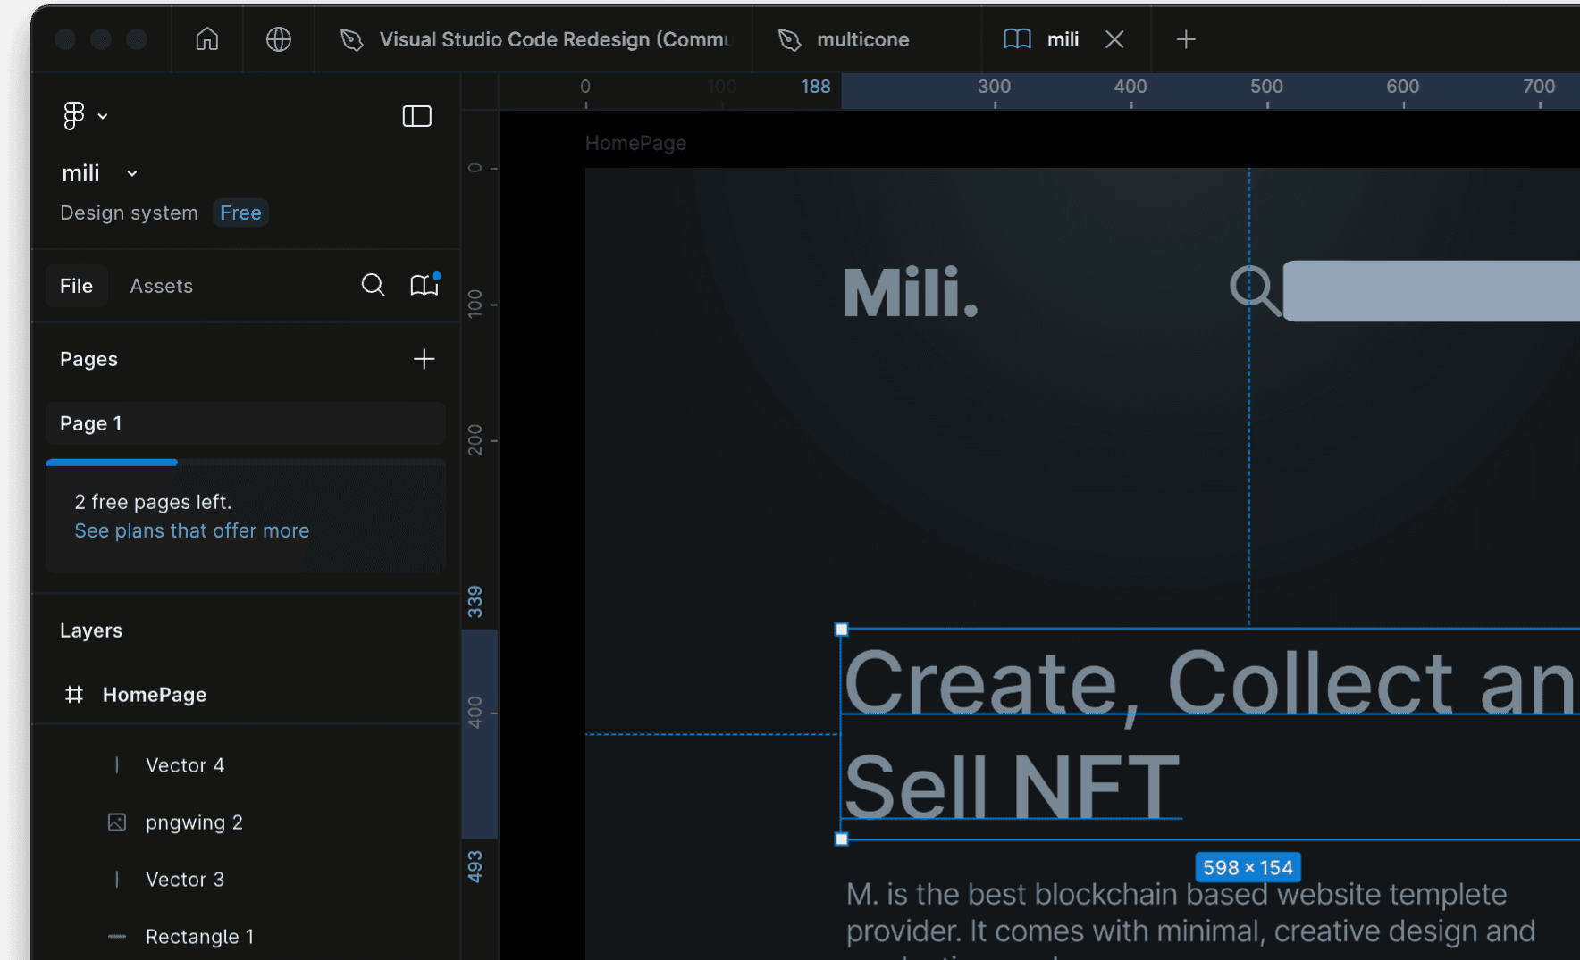The height and width of the screenshot is (960, 1580).
Task: Expand chevron next to Figma logo
Action: pos(103,116)
